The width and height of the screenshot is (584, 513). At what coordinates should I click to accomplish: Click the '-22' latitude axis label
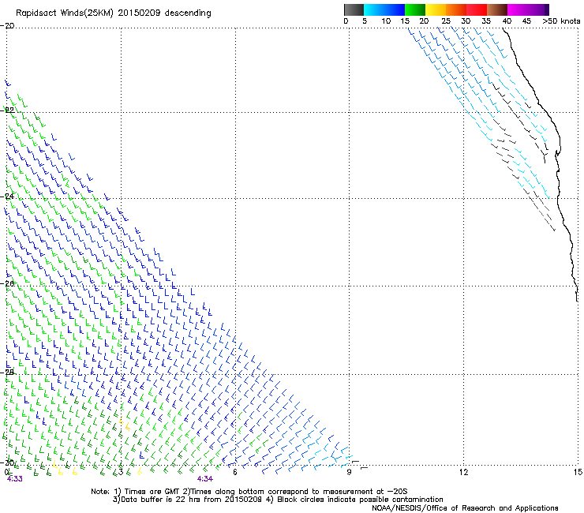click(x=7, y=110)
